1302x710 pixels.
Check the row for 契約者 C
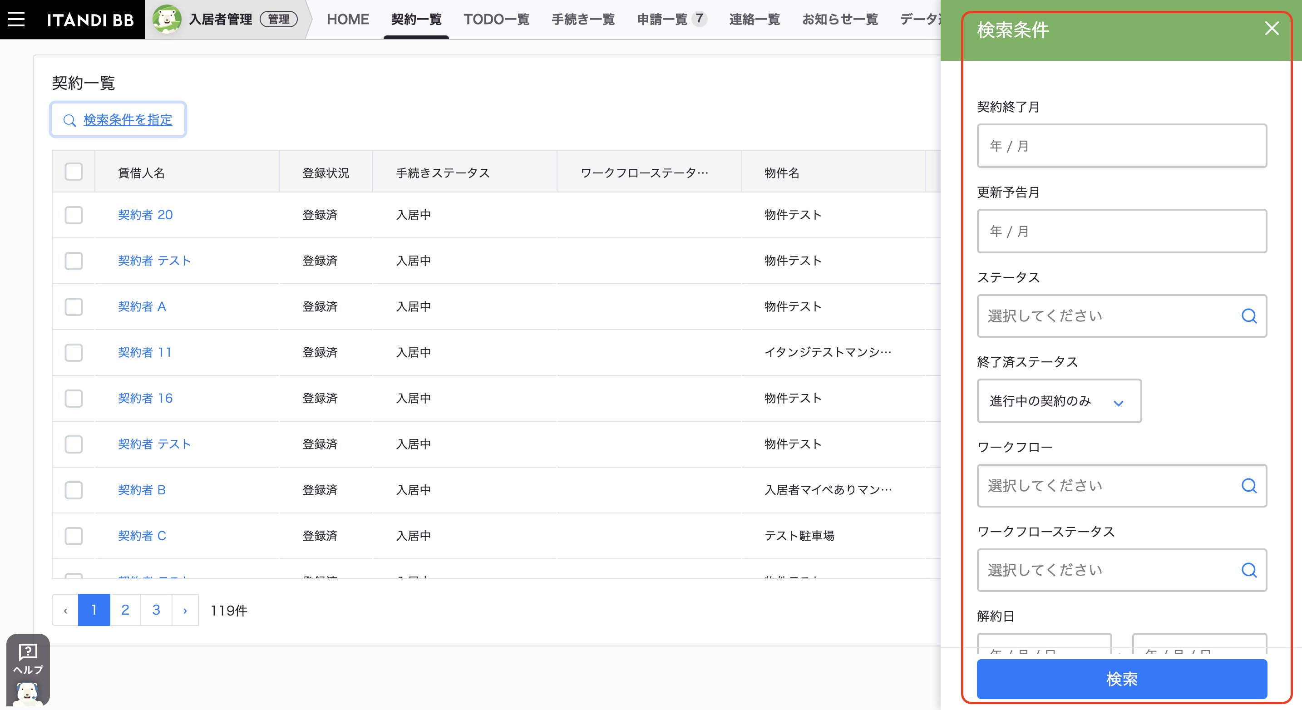coord(74,536)
